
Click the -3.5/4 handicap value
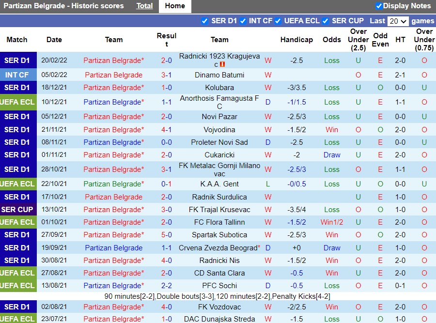296,210
